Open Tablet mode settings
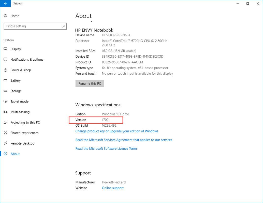 tap(19, 101)
